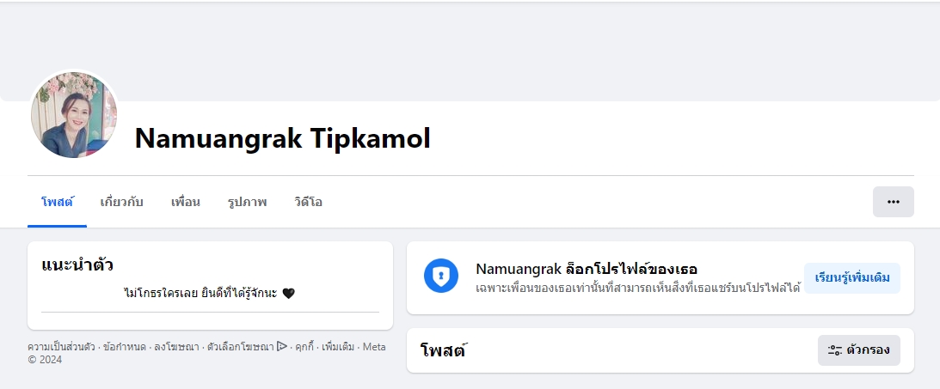940x389 pixels.
Task: Click the AdChoices triangle icon in footer
Action: (281, 347)
